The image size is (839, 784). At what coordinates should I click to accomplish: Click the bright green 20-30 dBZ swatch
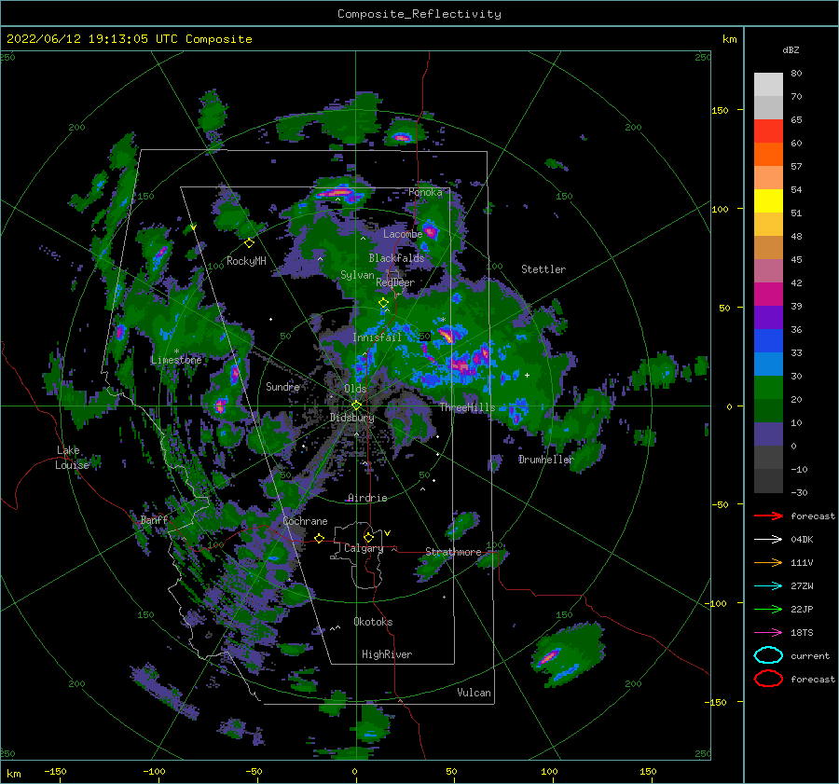(768, 388)
